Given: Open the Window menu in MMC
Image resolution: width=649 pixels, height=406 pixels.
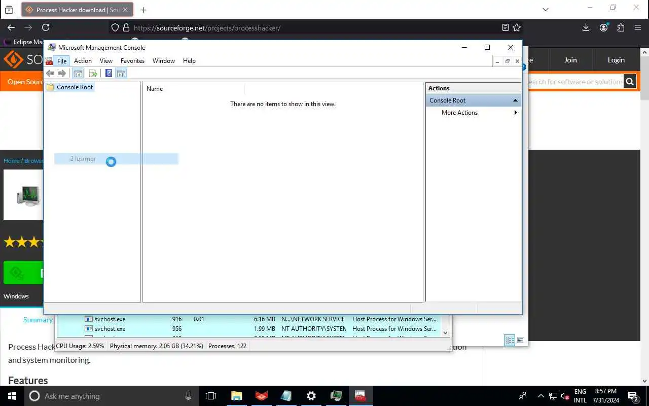Looking at the screenshot, I should click(x=164, y=61).
